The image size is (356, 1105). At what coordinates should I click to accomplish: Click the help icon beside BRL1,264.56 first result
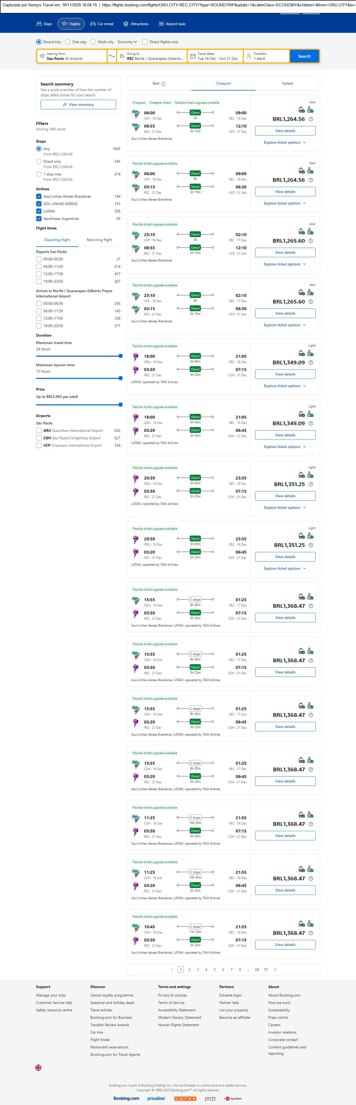(x=311, y=119)
